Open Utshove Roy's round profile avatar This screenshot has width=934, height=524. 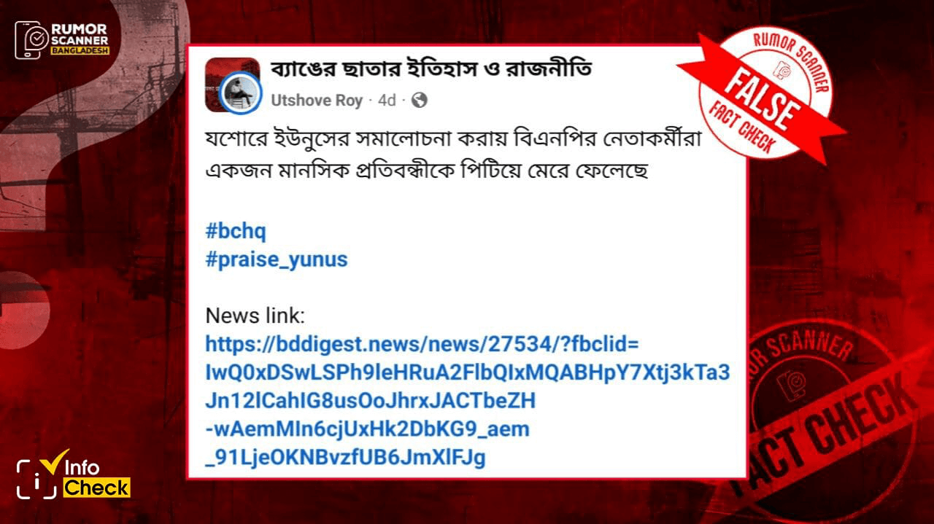[241, 92]
